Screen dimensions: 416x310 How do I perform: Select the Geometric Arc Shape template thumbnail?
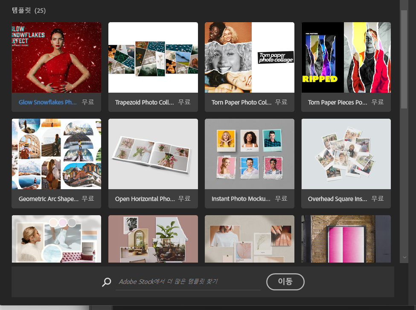point(56,154)
